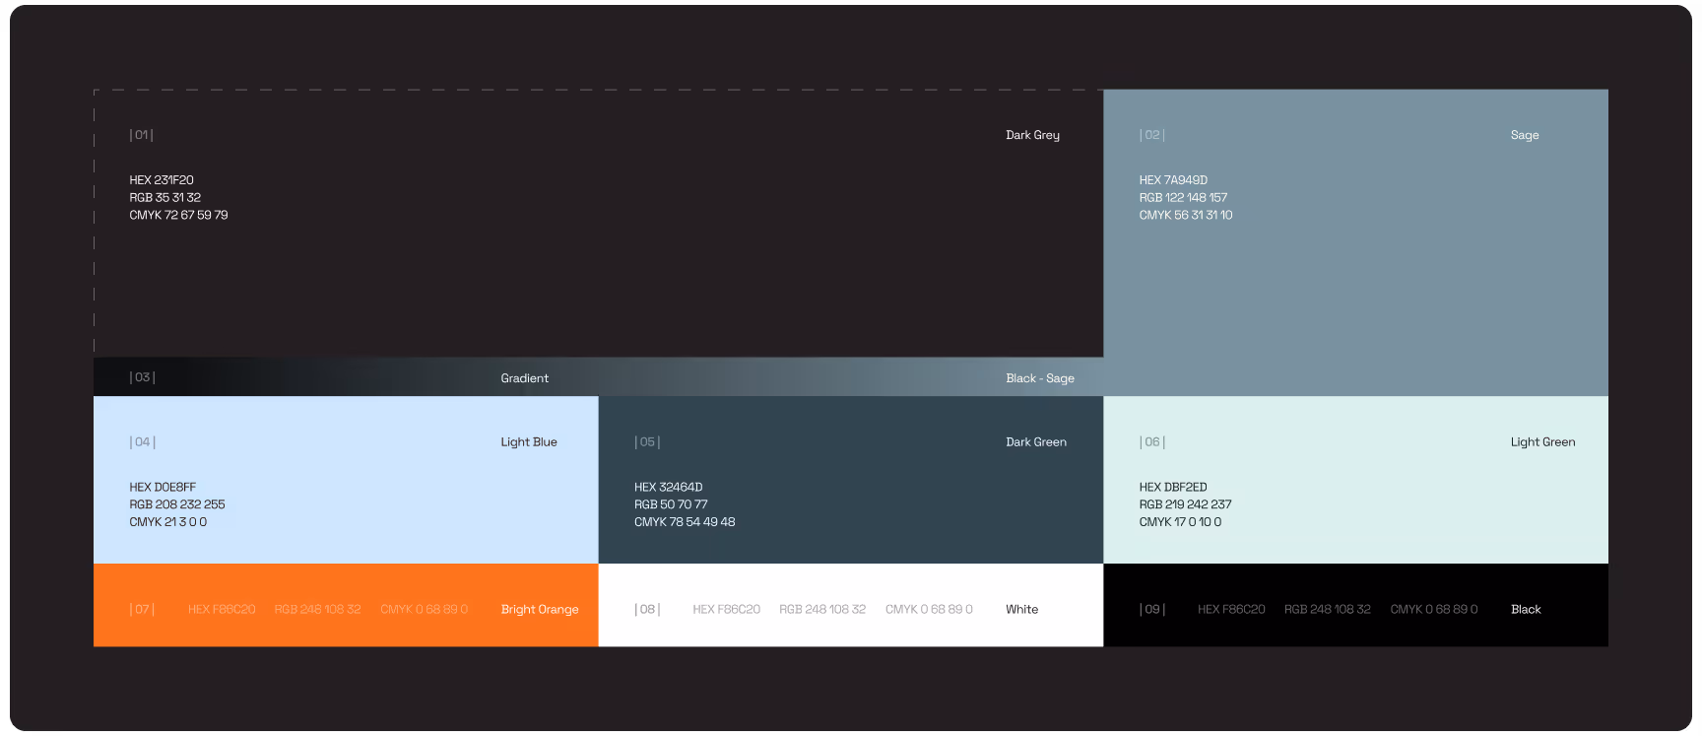Click the CMYK value in White swatch

point(929,610)
